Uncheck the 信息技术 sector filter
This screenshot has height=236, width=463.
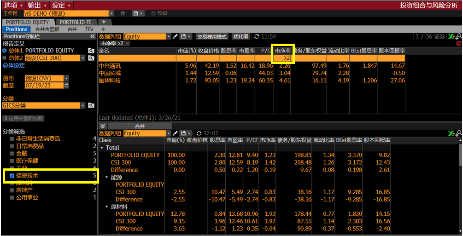coord(12,175)
